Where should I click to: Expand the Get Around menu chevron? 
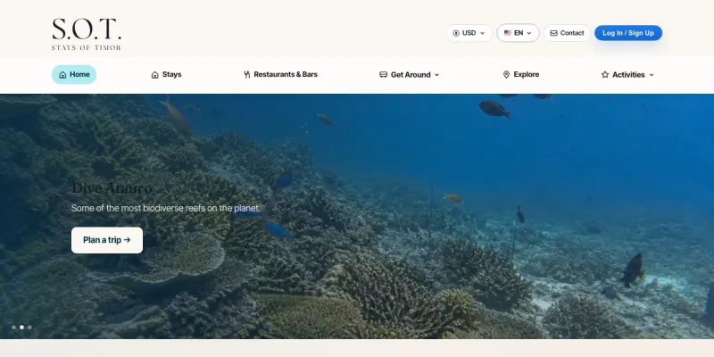tap(436, 75)
